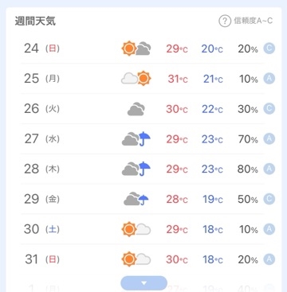
Task: Click the sunny-cloudy icon for the 24th
Action: 136,49
